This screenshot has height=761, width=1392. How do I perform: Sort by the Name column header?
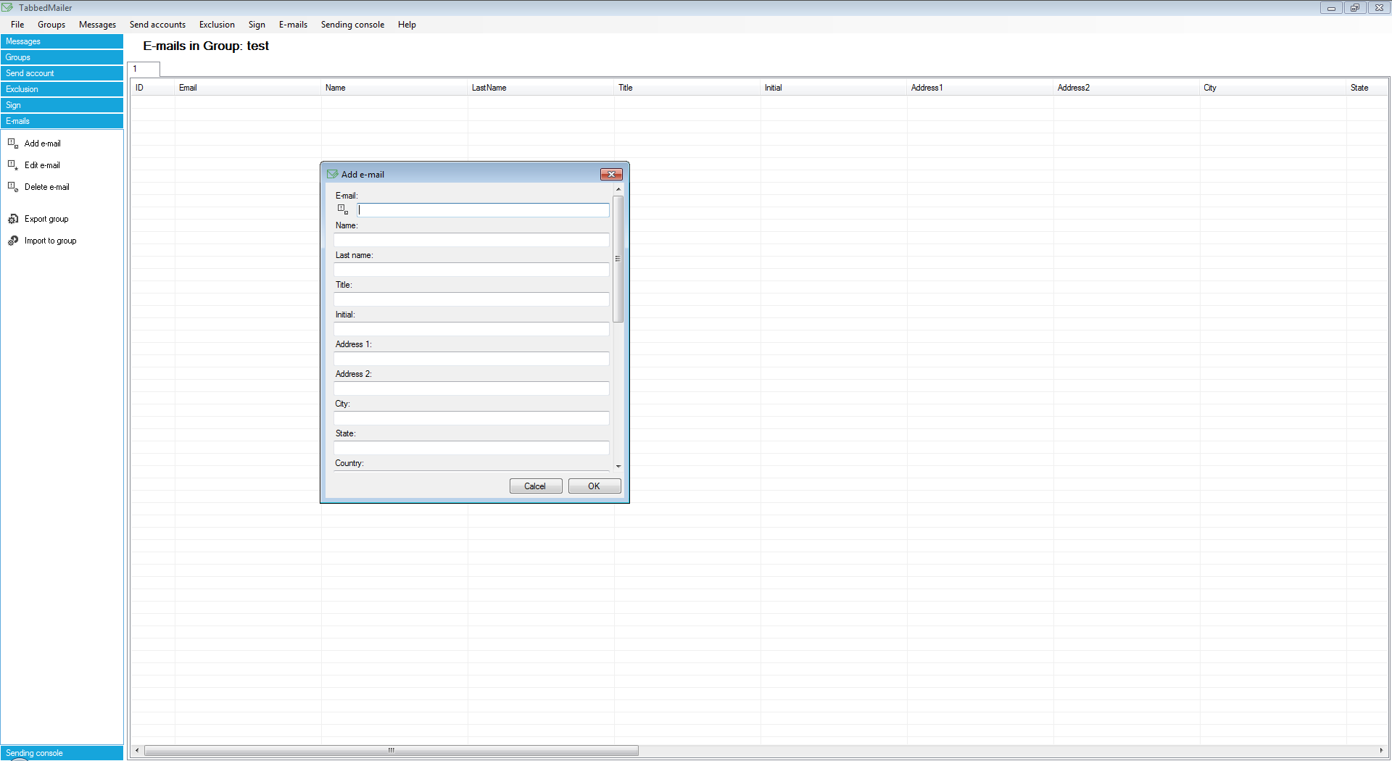[x=394, y=88]
